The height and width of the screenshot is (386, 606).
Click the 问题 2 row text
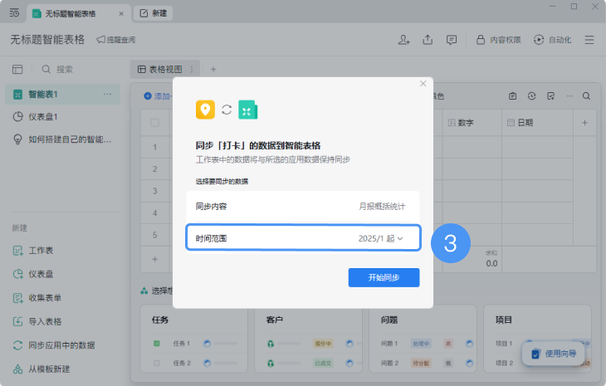389,363
